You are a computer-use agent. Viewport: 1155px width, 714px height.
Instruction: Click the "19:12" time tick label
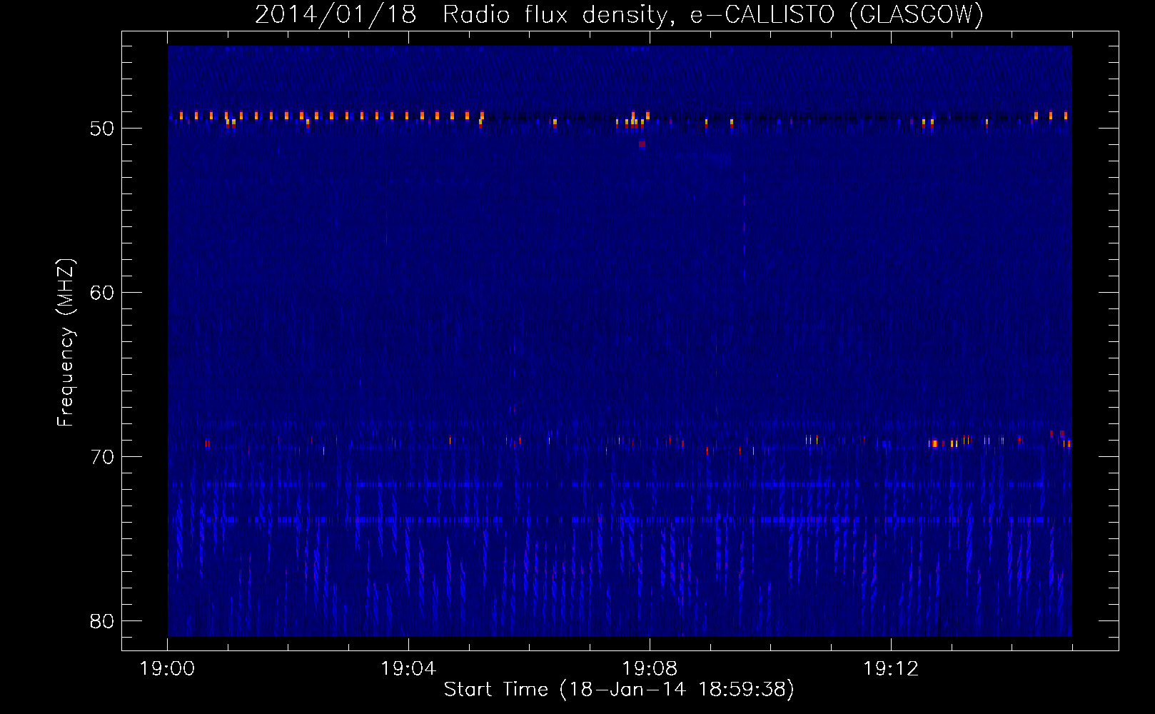point(890,669)
